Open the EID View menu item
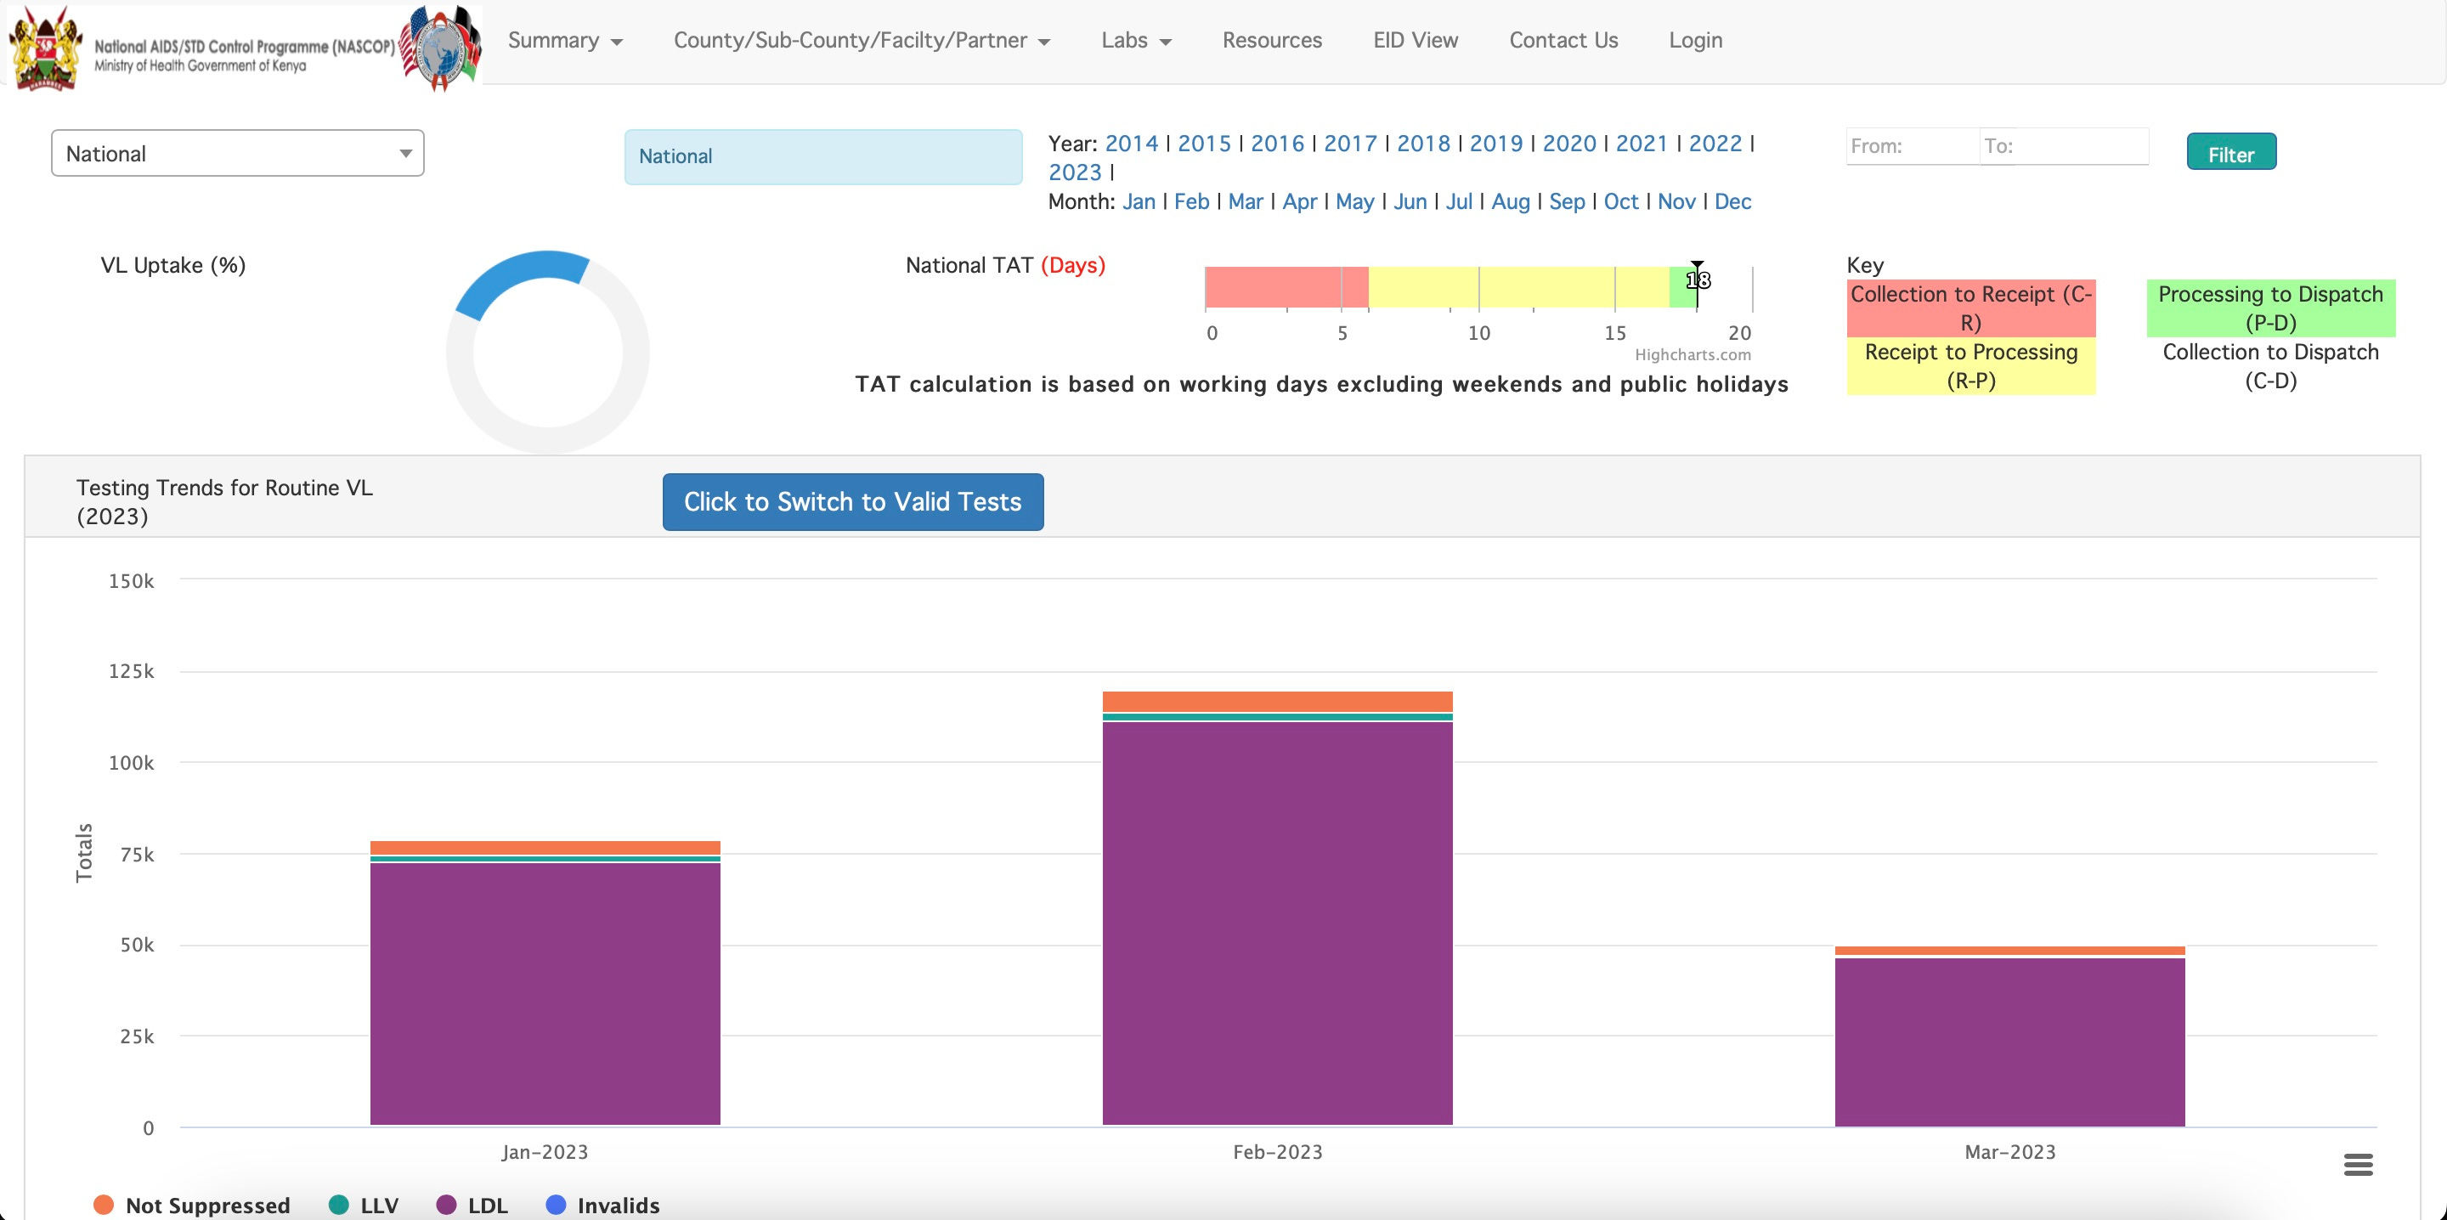This screenshot has width=2447, height=1220. [1416, 40]
